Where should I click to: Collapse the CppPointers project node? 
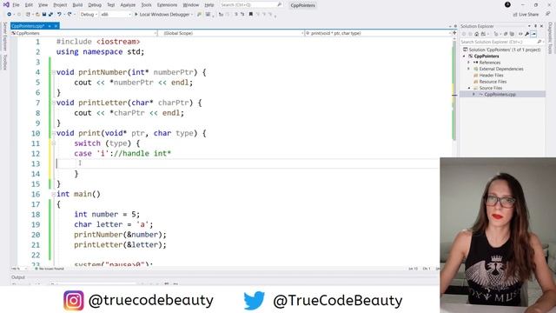[x=464, y=56]
